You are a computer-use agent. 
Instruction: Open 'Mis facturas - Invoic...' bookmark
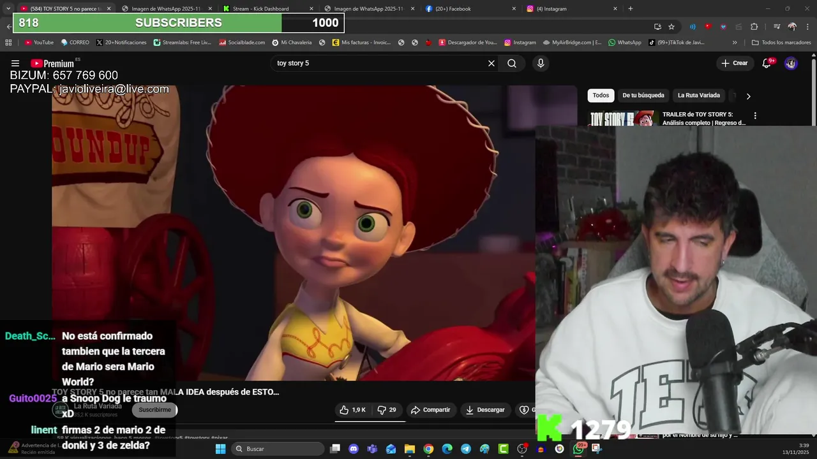(x=361, y=43)
